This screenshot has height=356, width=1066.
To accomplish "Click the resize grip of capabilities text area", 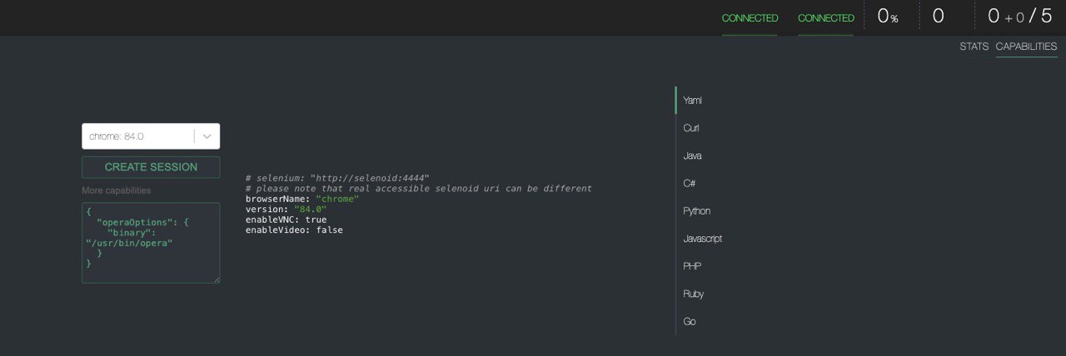I will click(217, 279).
